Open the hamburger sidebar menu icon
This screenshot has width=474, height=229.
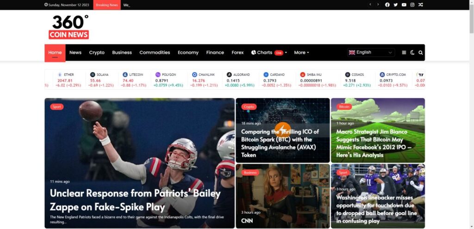click(x=404, y=53)
